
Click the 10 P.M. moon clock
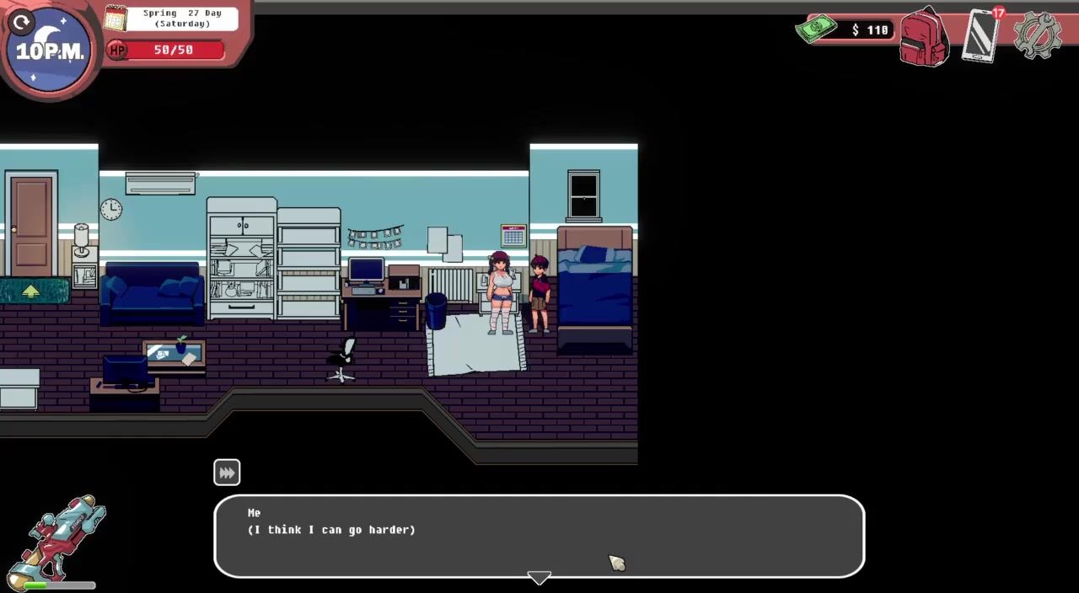pos(50,51)
